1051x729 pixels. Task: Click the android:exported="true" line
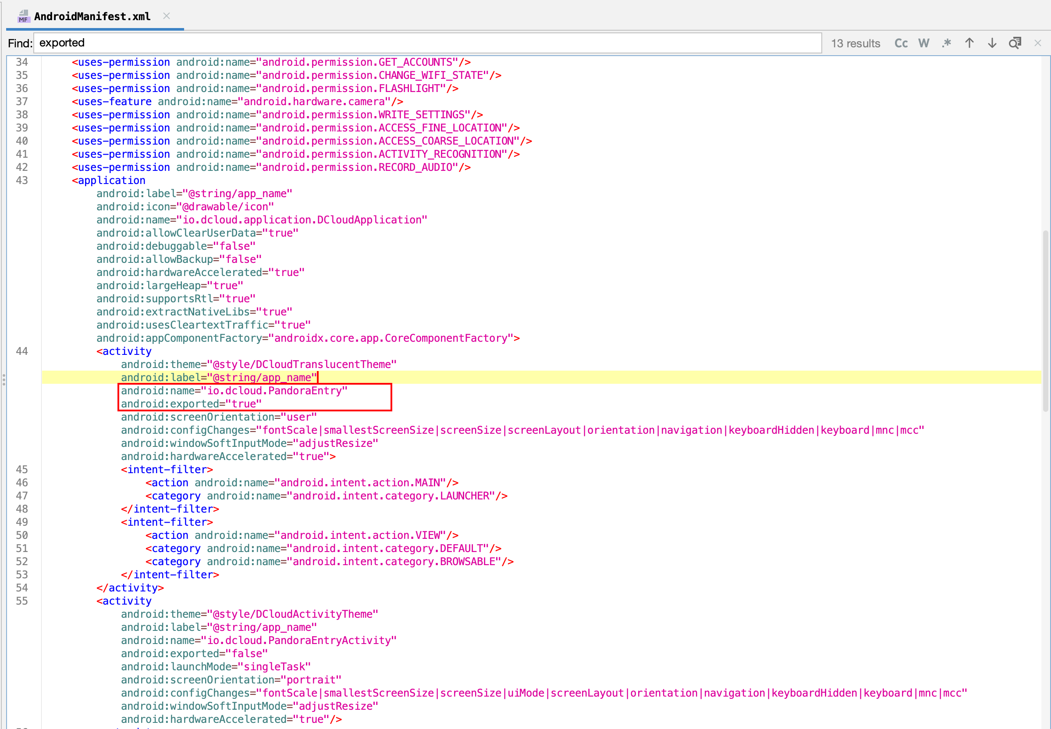point(191,404)
